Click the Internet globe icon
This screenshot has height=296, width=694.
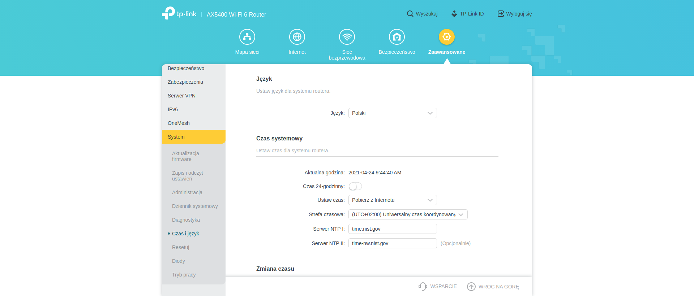pos(297,37)
